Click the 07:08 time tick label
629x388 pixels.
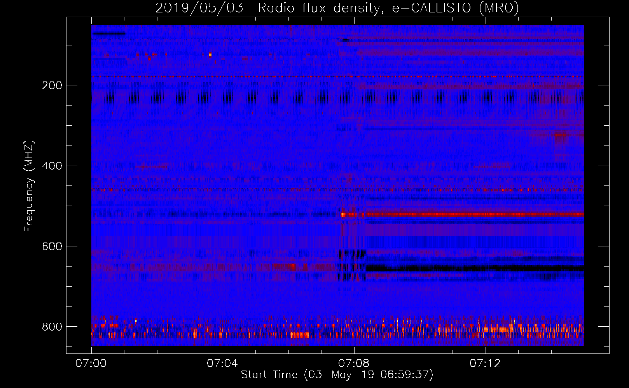354,364
